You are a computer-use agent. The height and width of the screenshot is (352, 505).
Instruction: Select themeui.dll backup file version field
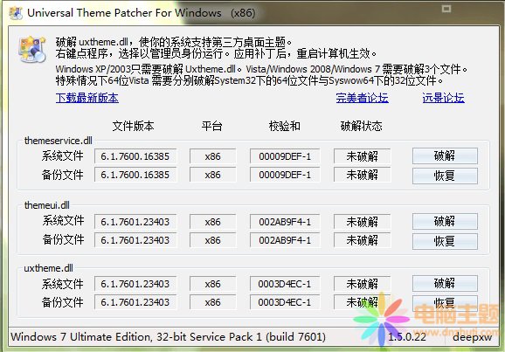coord(135,240)
